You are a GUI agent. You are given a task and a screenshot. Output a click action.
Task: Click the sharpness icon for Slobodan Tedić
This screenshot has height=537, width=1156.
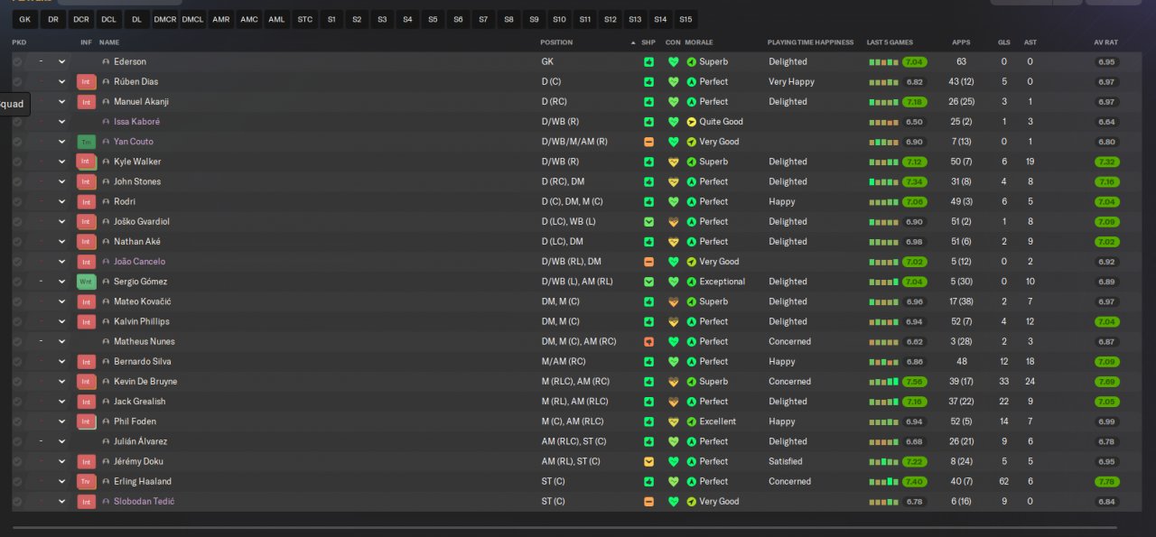[648, 501]
